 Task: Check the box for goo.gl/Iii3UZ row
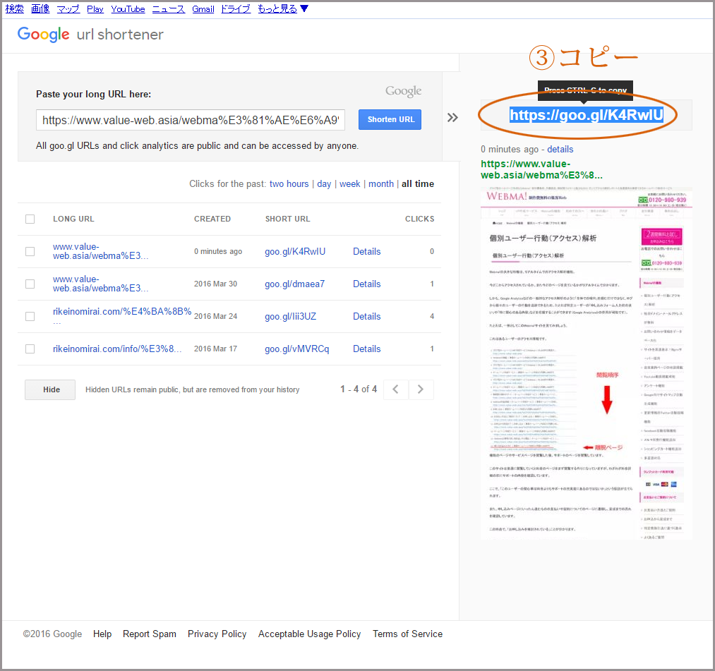[30, 316]
